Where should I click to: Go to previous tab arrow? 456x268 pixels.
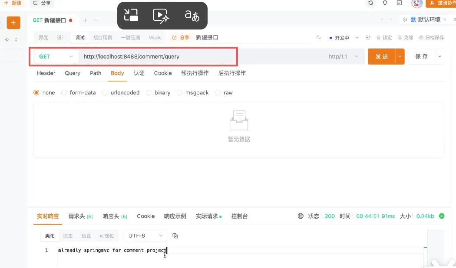pyautogui.click(x=382, y=20)
